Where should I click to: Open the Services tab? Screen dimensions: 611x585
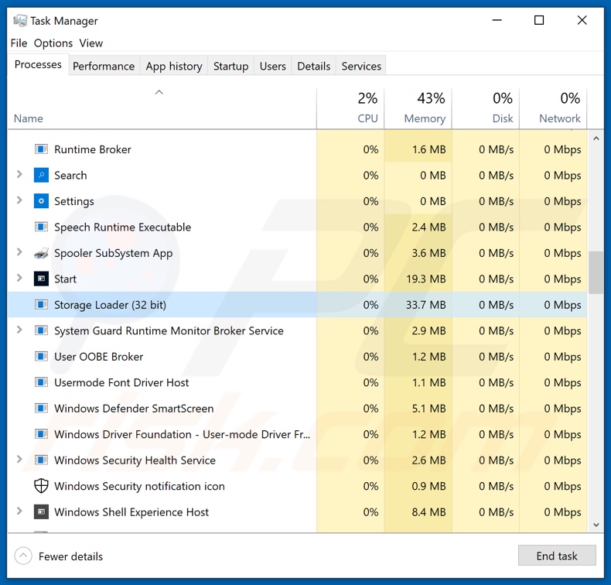tap(361, 67)
